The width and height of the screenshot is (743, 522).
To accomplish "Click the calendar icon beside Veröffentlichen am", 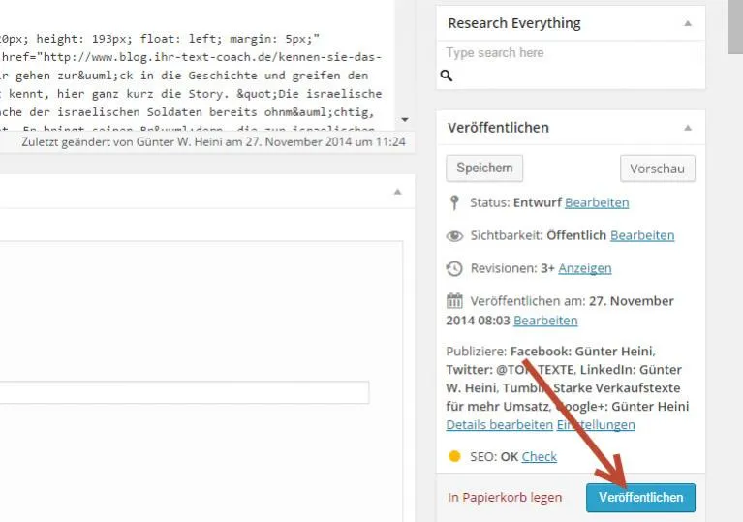I will (454, 301).
